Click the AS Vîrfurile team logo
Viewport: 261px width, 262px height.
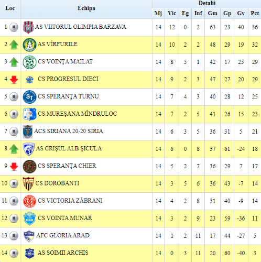coord(29,45)
